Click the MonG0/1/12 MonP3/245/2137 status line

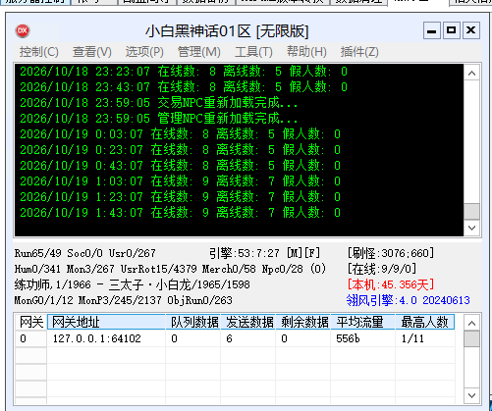(123, 300)
